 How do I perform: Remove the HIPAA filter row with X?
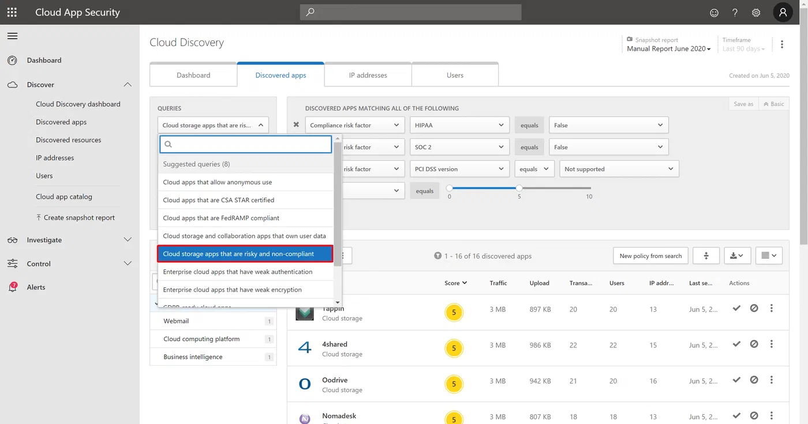[x=296, y=125]
